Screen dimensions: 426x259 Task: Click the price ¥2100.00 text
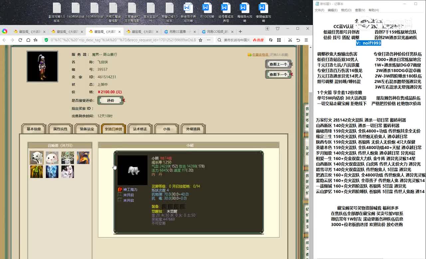tap(110, 92)
